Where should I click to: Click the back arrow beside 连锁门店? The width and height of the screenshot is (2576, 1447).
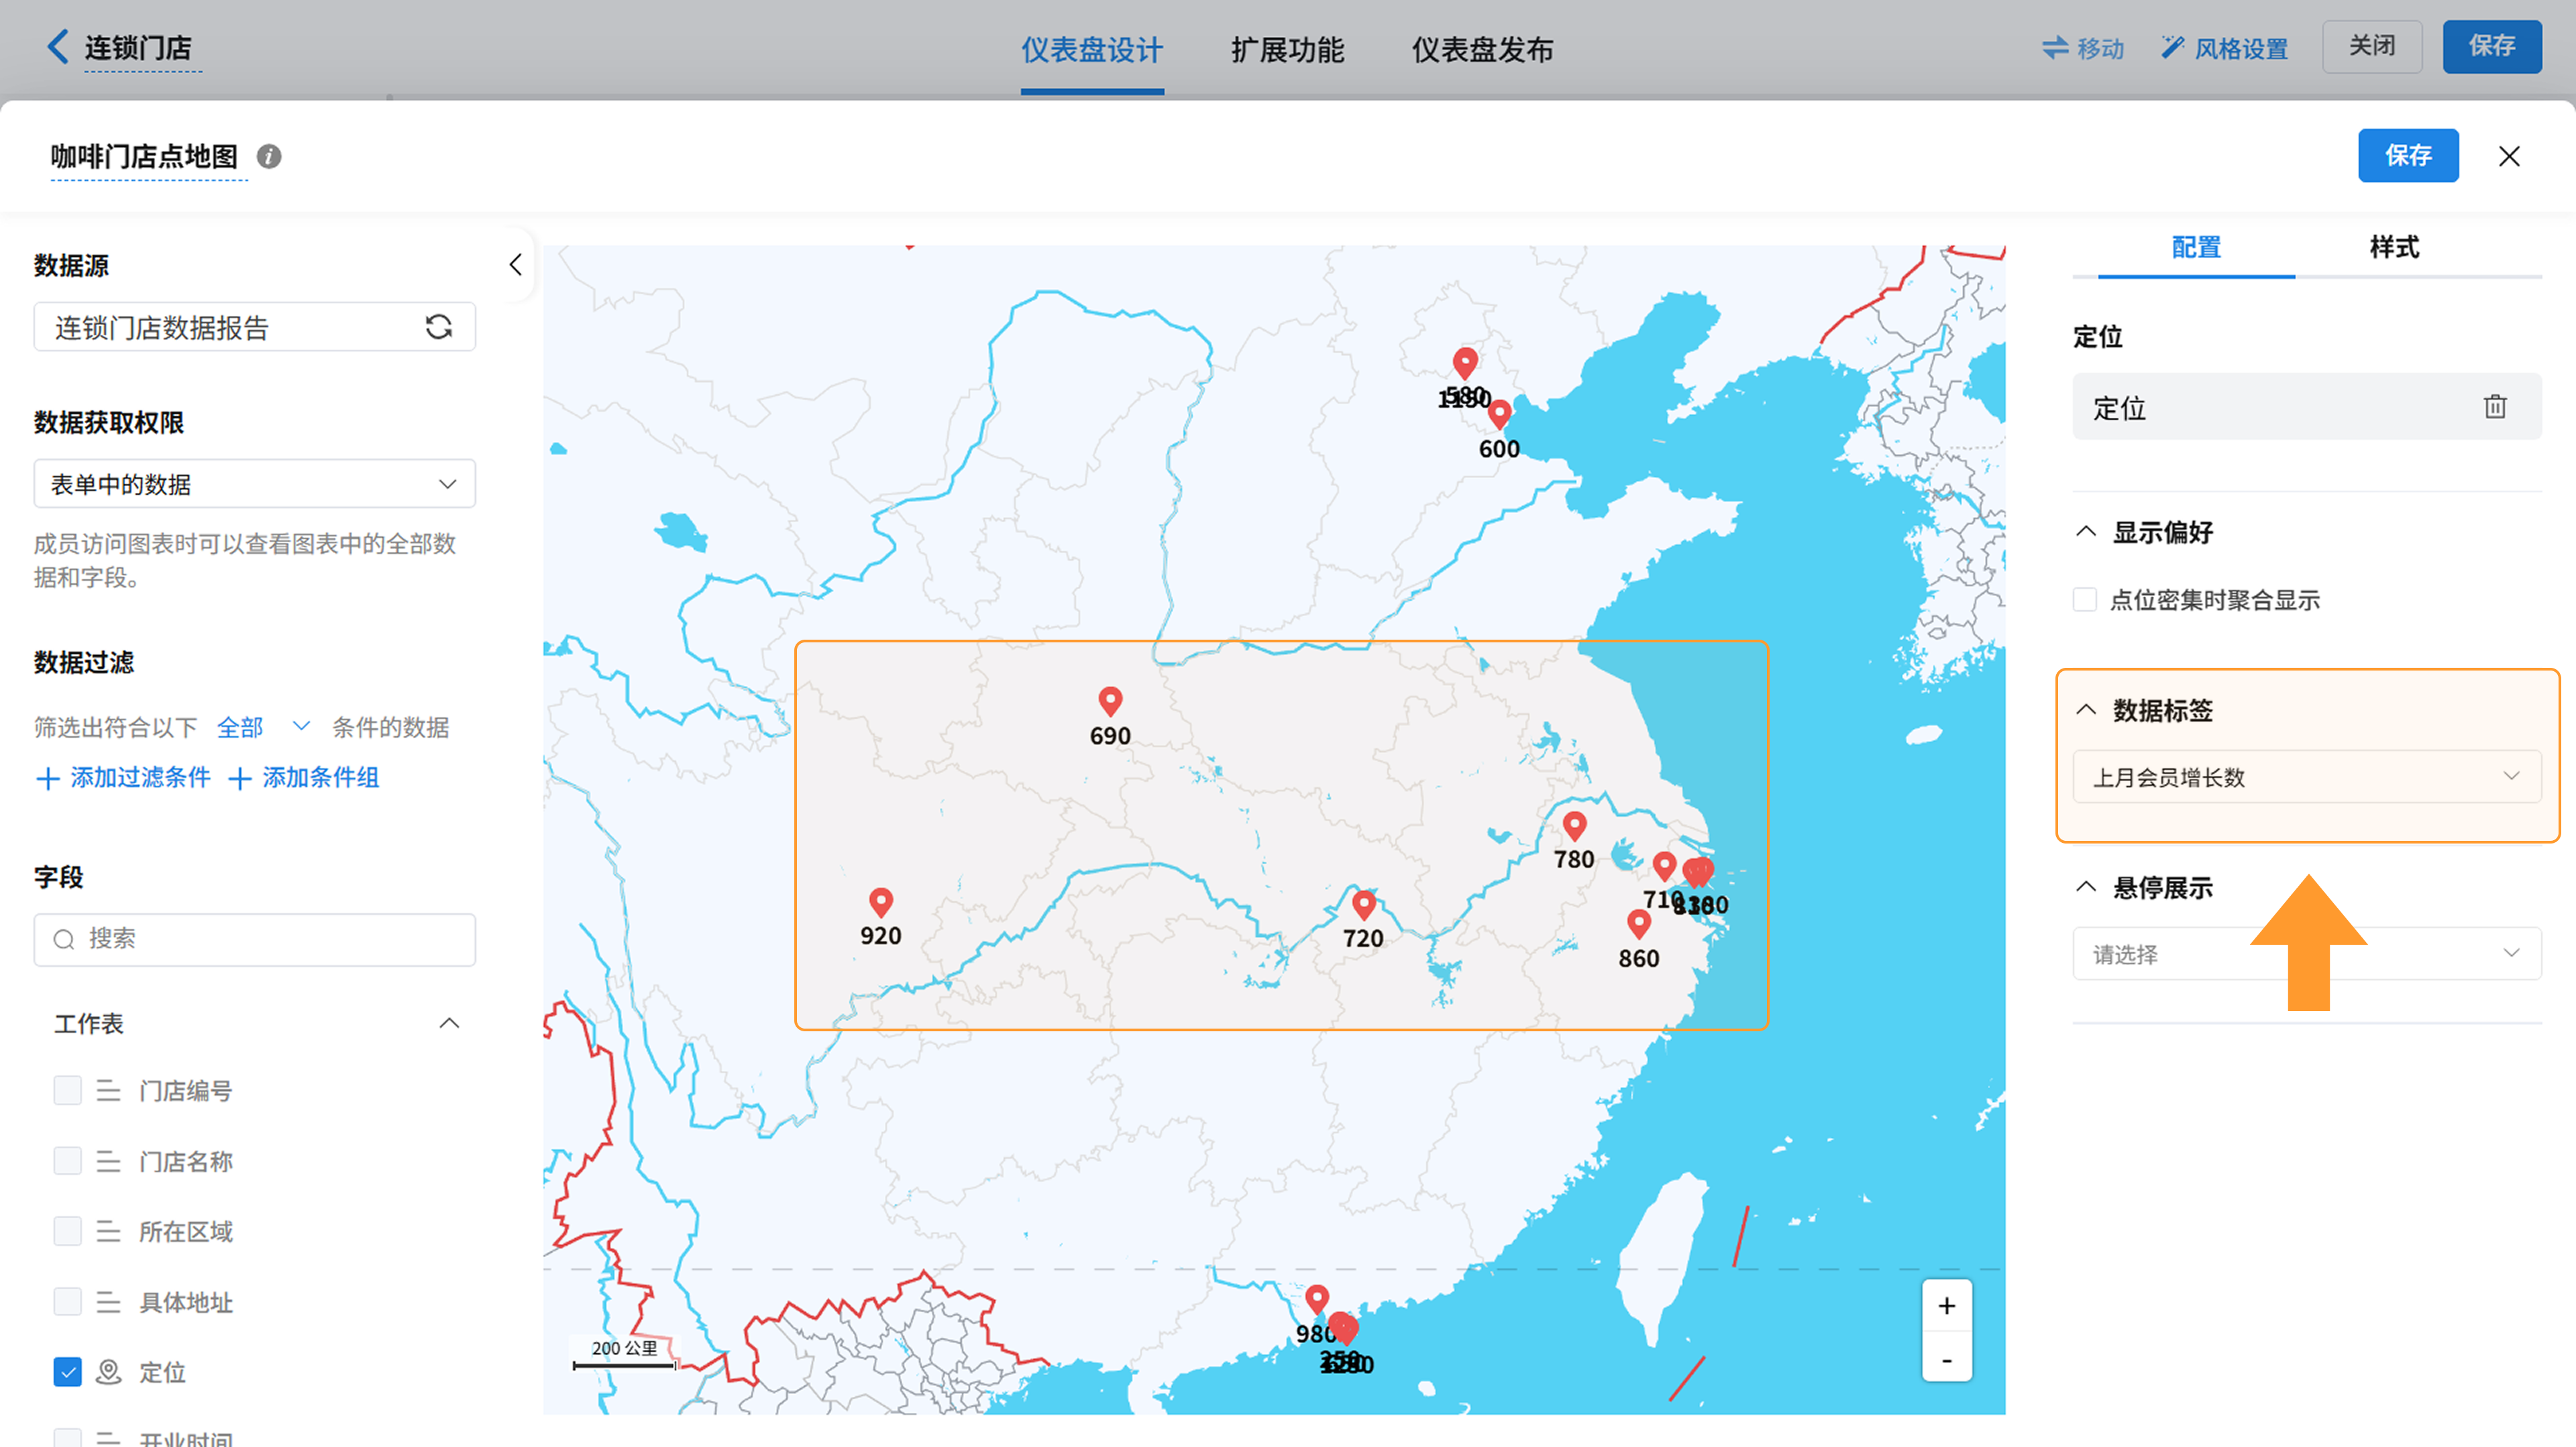pyautogui.click(x=58, y=46)
